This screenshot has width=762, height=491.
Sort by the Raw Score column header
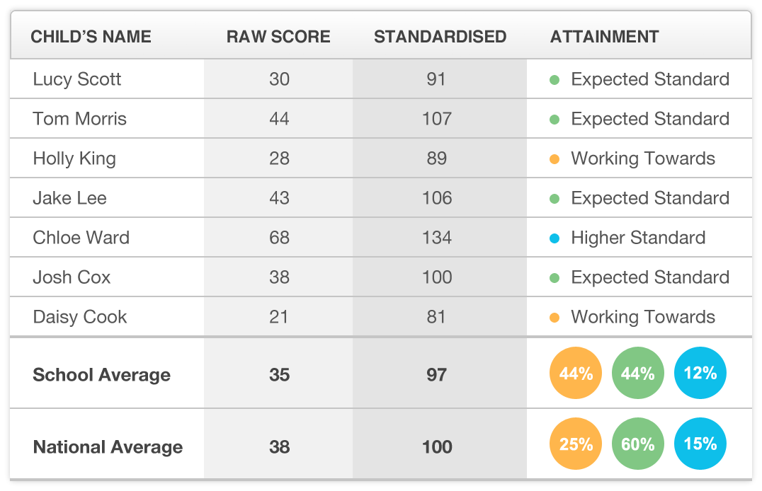(x=278, y=37)
